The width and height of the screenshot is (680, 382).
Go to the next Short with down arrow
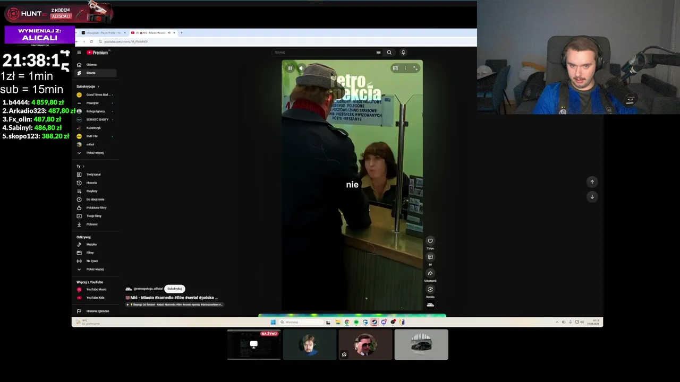tap(592, 197)
